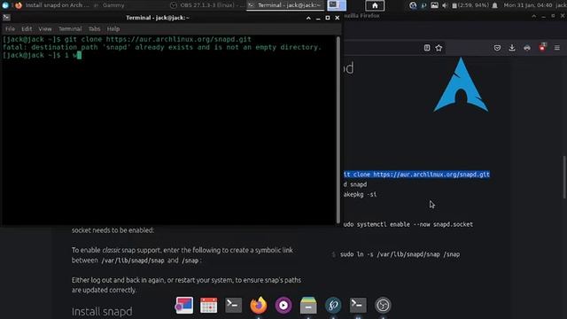This screenshot has width=567, height=319.
Task: Open the network tray icon
Action: tap(413, 5)
